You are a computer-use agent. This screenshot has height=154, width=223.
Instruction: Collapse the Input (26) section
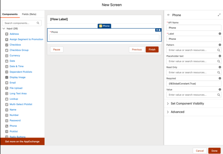[4, 28]
